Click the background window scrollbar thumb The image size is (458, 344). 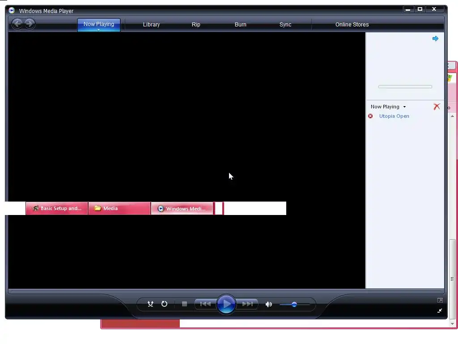tap(452, 279)
